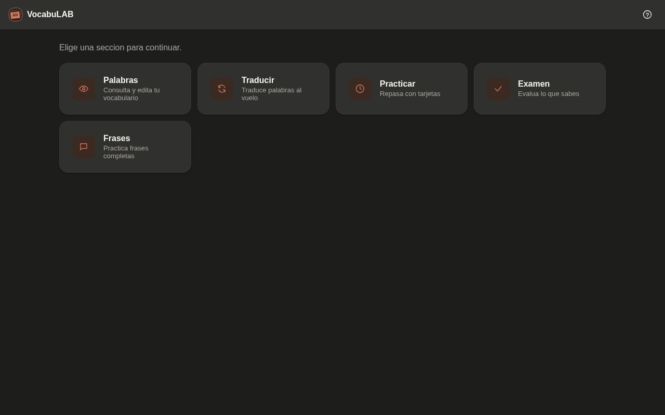This screenshot has height=415, width=665.
Task: Click the refresh arrows icon on Traducir card
Action: (222, 89)
